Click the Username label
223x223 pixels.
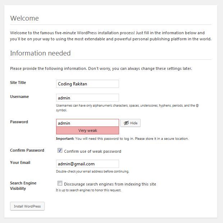19,97
